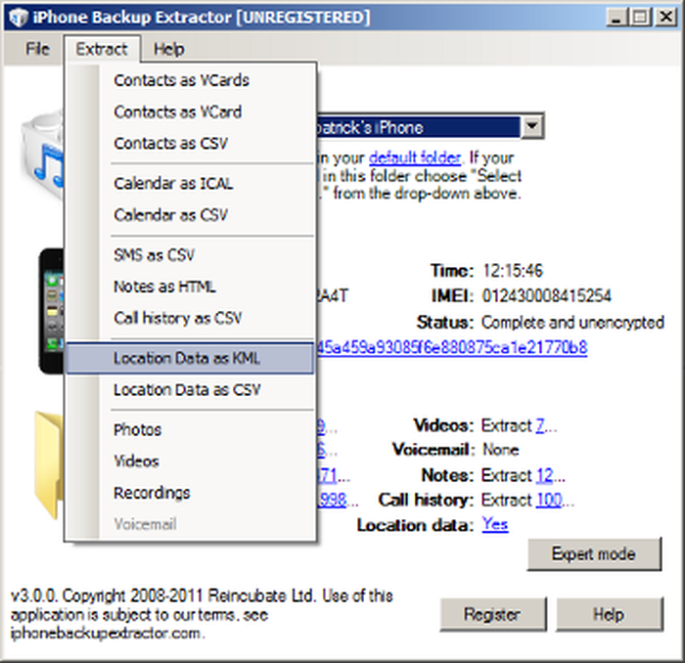Select Calendar as CSV entry
The image size is (685, 663).
pos(190,215)
